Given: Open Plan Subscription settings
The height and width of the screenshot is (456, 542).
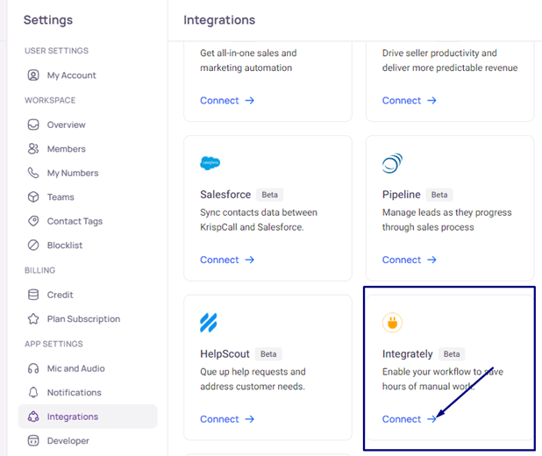Looking at the screenshot, I should (83, 319).
